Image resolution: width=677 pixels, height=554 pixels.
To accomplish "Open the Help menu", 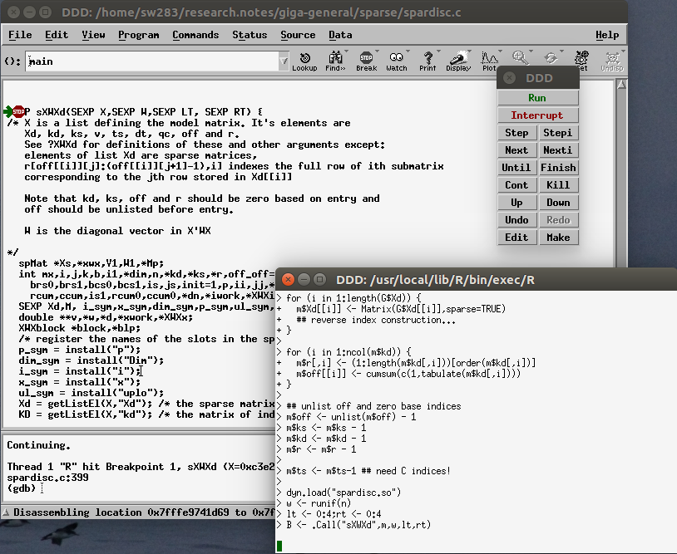I will point(607,35).
